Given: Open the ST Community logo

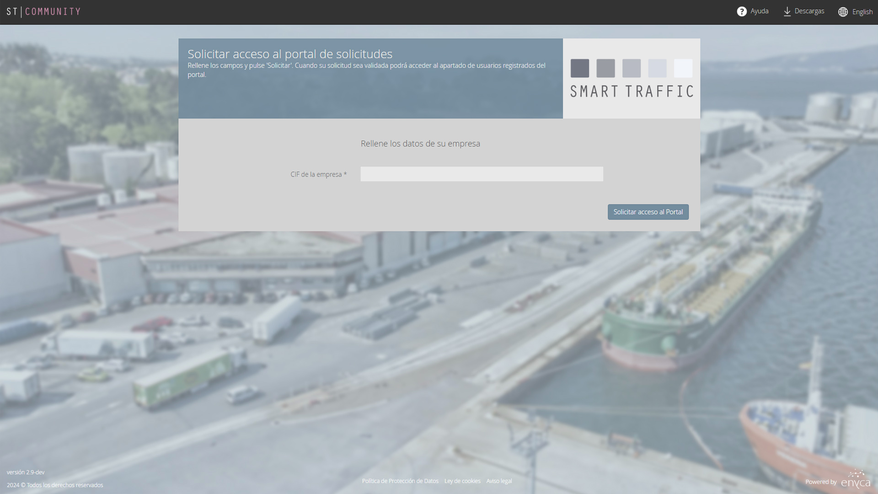Looking at the screenshot, I should (43, 11).
